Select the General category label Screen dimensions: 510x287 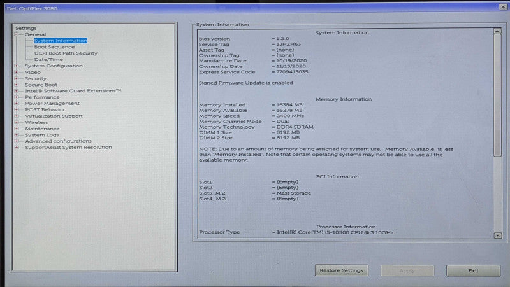(x=36, y=34)
